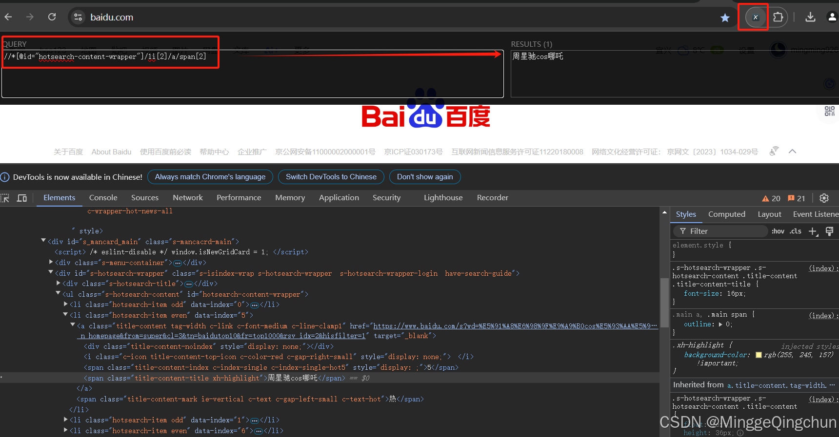
Task: Select the highlighted title-content-title span row
Action: pos(329,378)
